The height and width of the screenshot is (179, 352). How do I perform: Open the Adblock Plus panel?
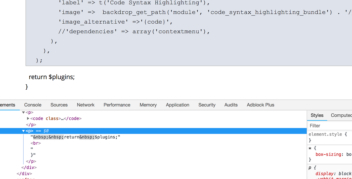[x=260, y=105]
